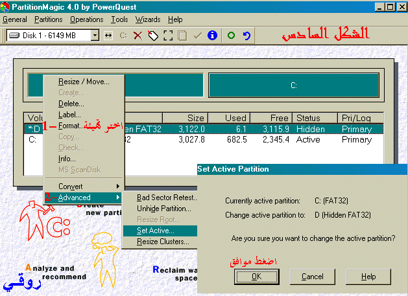
Task: Click the 3,027.8 size value
Action: 191,139
